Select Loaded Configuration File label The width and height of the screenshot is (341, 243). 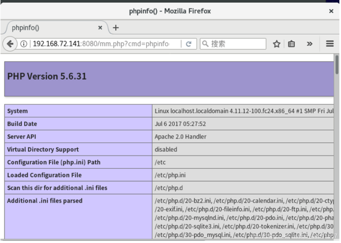click(x=44, y=175)
